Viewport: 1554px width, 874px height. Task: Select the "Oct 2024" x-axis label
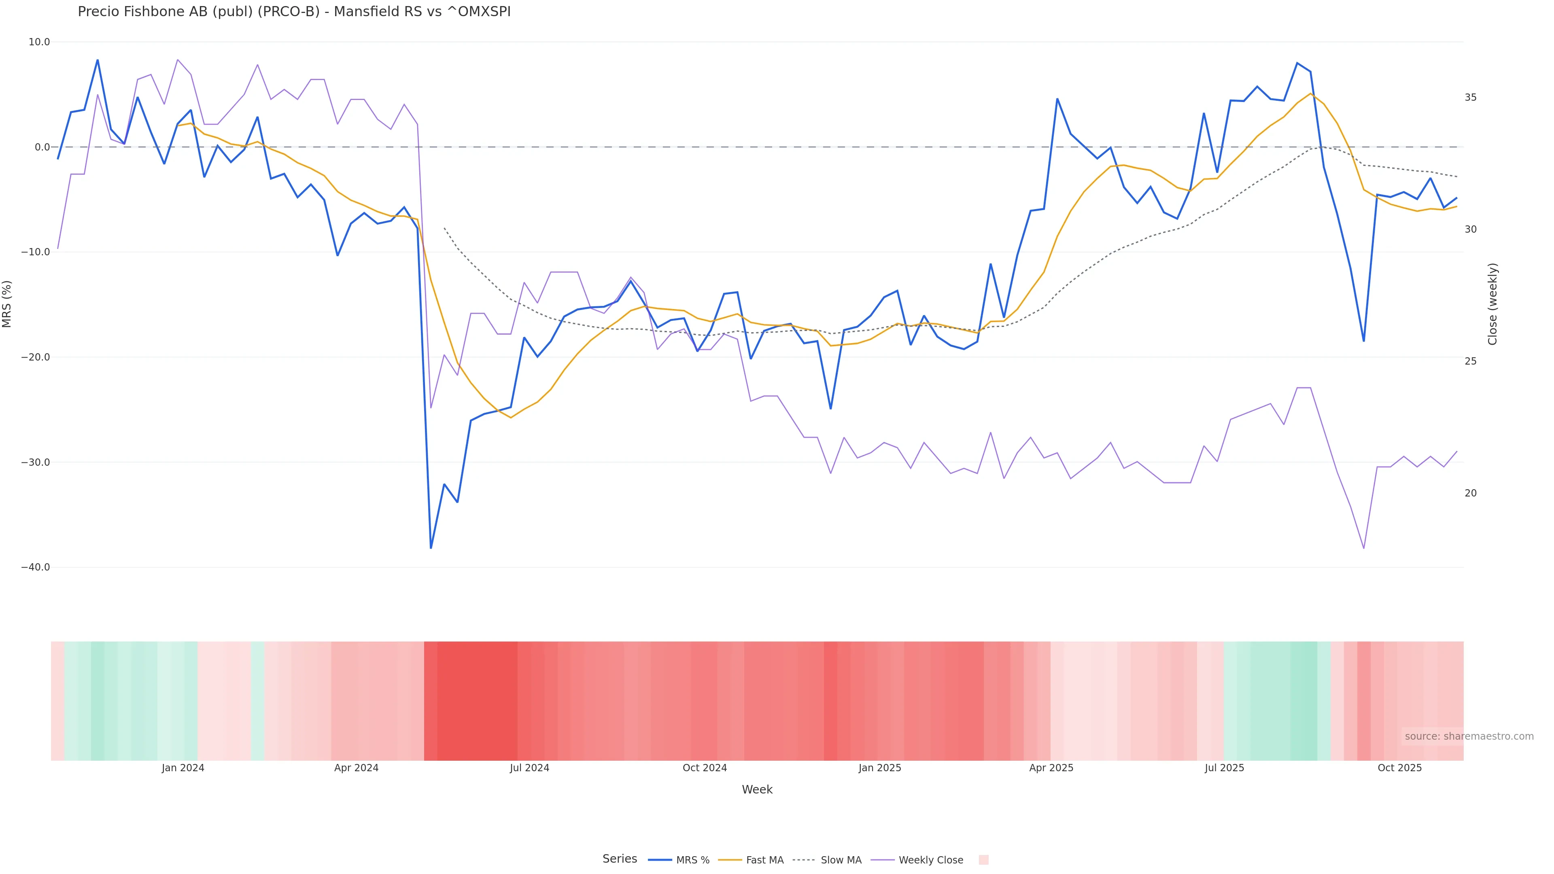click(705, 768)
